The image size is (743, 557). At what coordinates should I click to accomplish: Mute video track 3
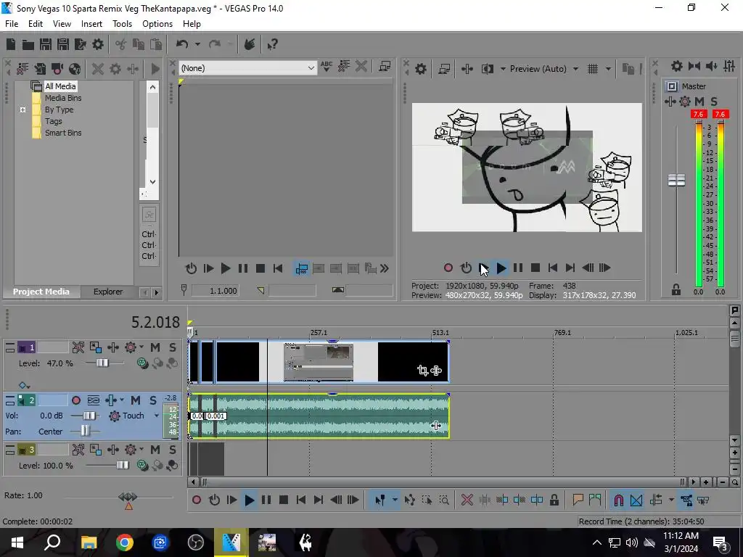coord(155,450)
